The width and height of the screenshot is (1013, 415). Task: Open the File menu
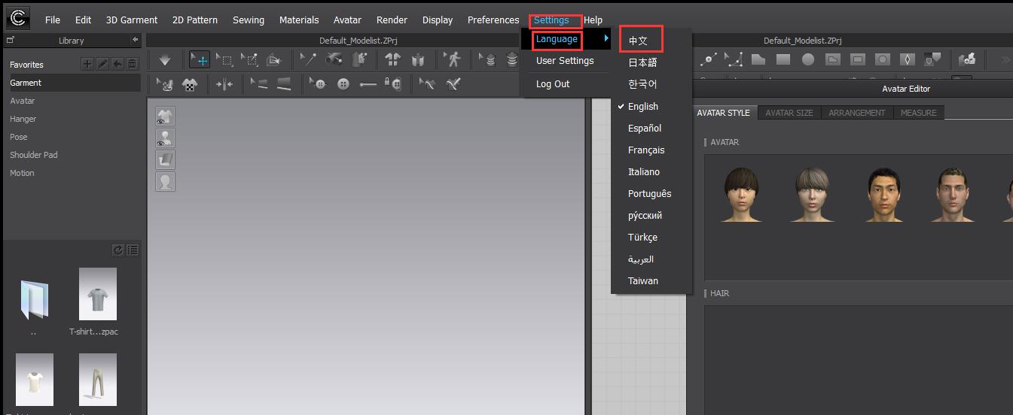[x=53, y=20]
